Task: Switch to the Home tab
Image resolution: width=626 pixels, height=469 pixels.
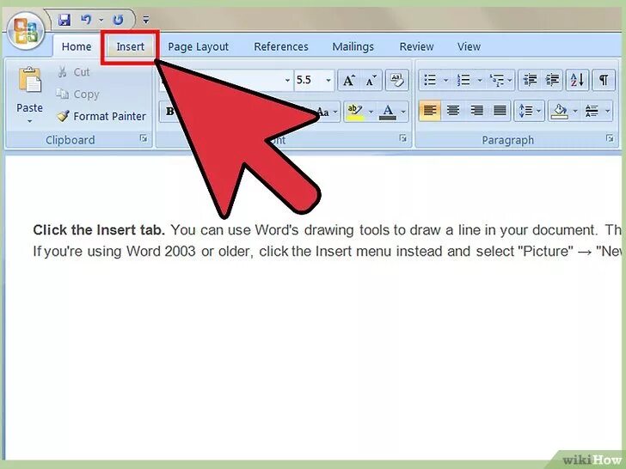Action: tap(77, 46)
